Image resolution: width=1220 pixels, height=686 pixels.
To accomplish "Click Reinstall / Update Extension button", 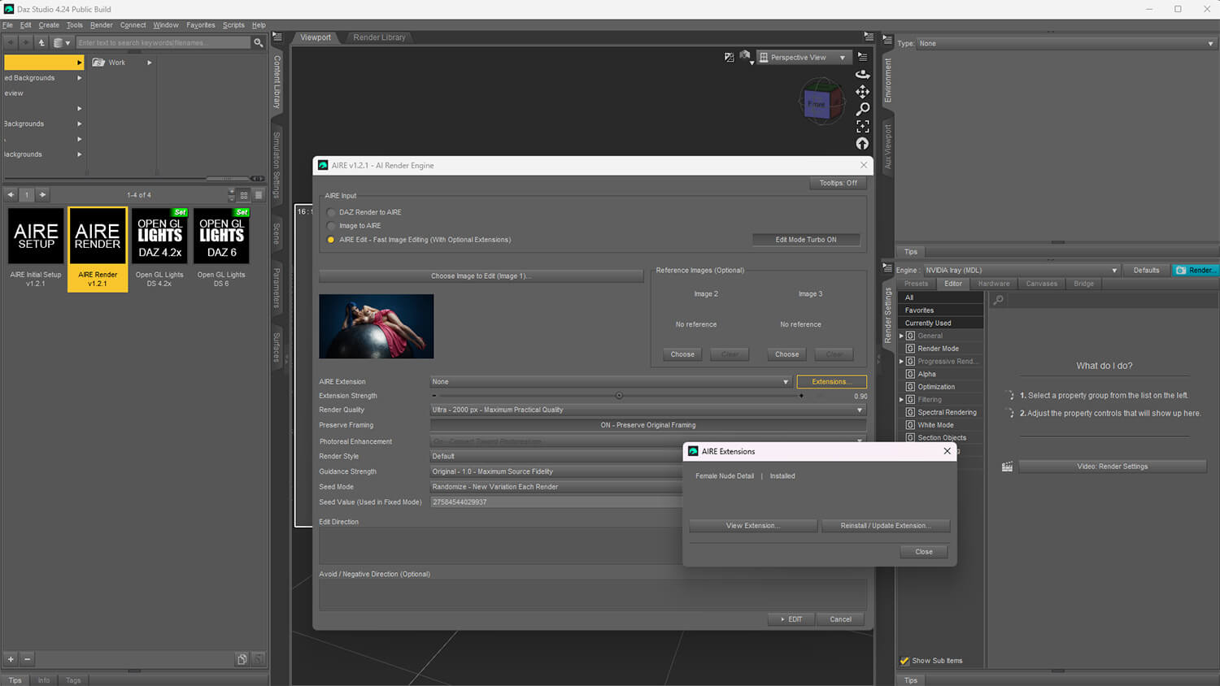I will (886, 526).
